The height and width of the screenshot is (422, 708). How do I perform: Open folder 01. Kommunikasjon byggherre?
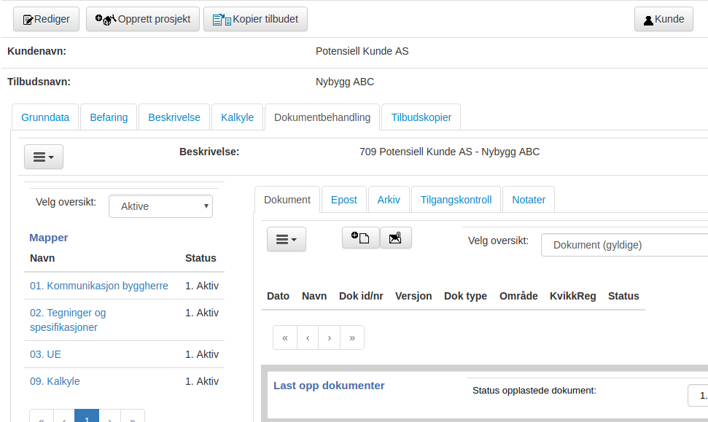tap(99, 286)
